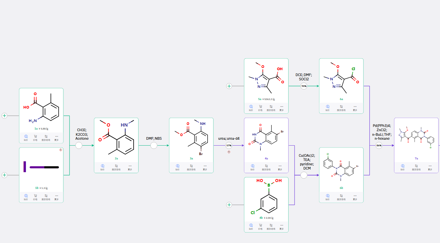Click the reaction node under CH3I; K2CO3; Acetone
The width and height of the screenshot is (440, 243).
[79, 146]
